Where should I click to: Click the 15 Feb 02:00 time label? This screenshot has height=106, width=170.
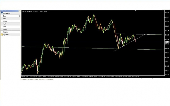click(x=110, y=77)
